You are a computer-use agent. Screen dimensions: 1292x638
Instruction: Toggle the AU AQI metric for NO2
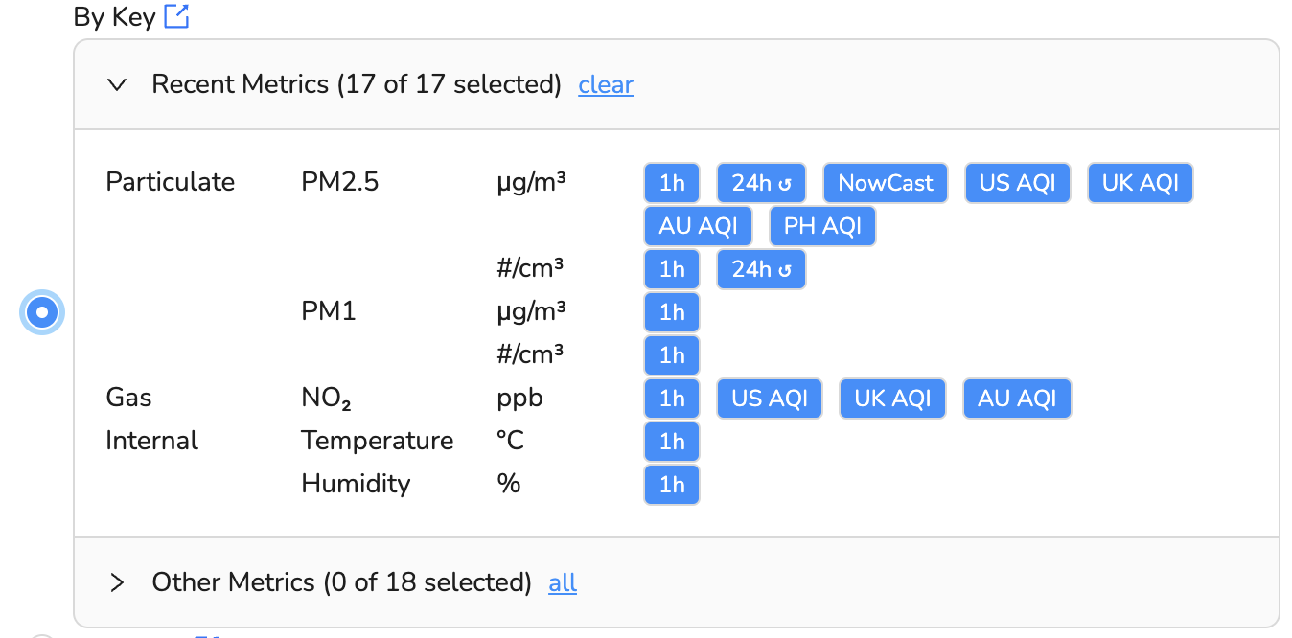point(1017,398)
